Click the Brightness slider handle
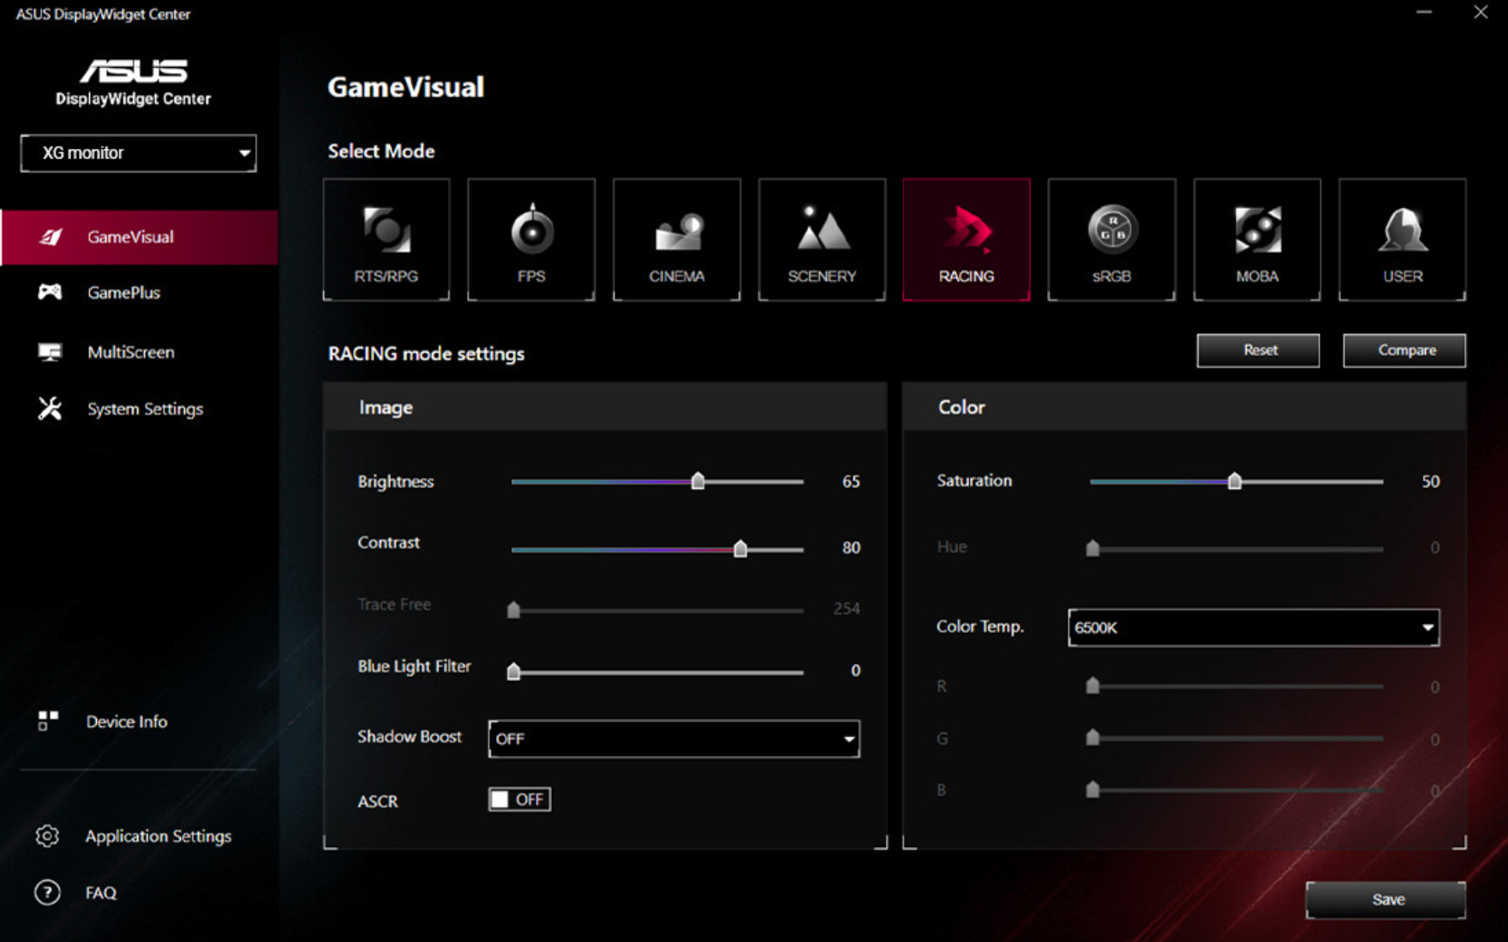Viewport: 1508px width, 942px height. pyautogui.click(x=698, y=481)
